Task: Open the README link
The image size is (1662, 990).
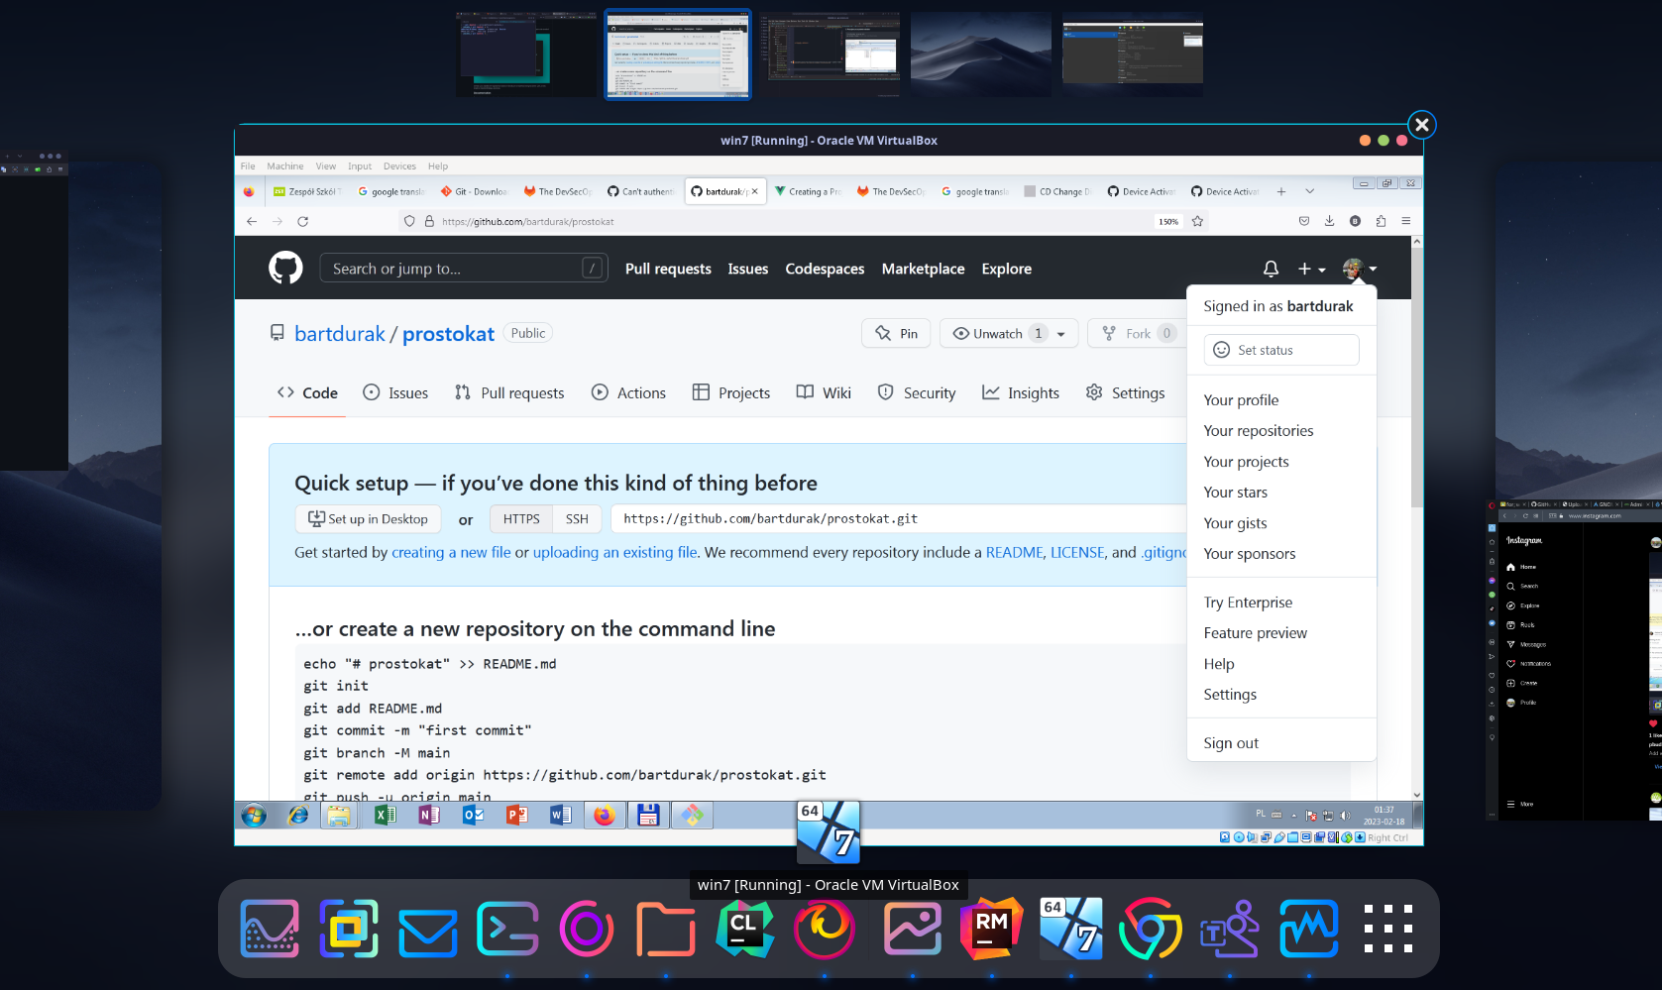Action: (x=1014, y=553)
